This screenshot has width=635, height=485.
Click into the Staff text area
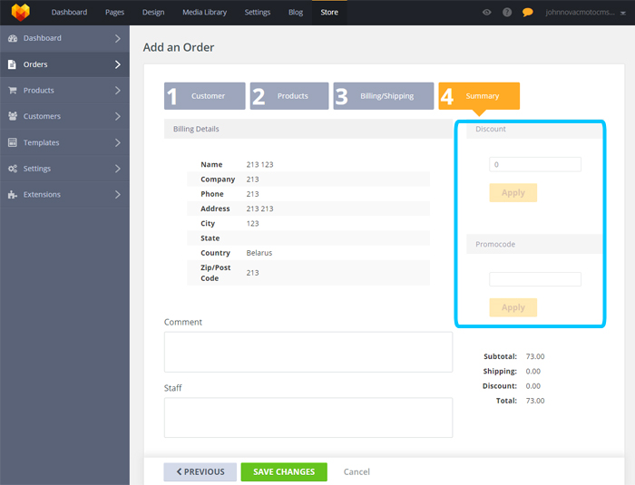(308, 418)
